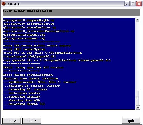Click line '...destroying window'
The width and height of the screenshot is (143, 125).
pos(21,93)
